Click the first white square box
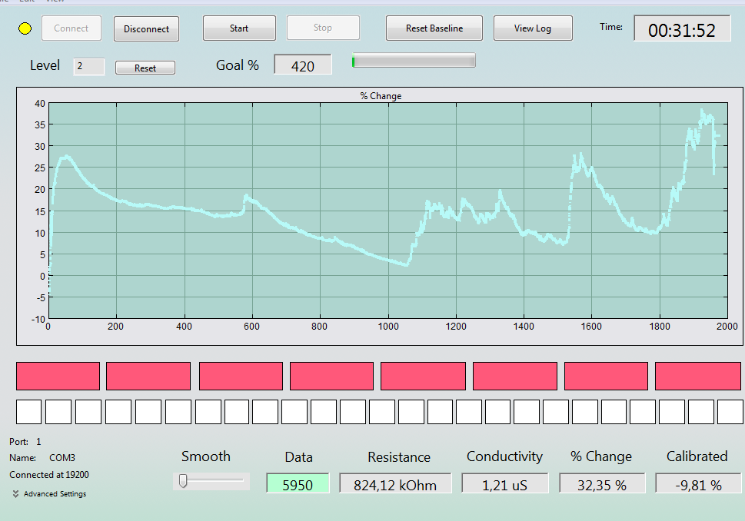This screenshot has height=521, width=745. tap(28, 412)
